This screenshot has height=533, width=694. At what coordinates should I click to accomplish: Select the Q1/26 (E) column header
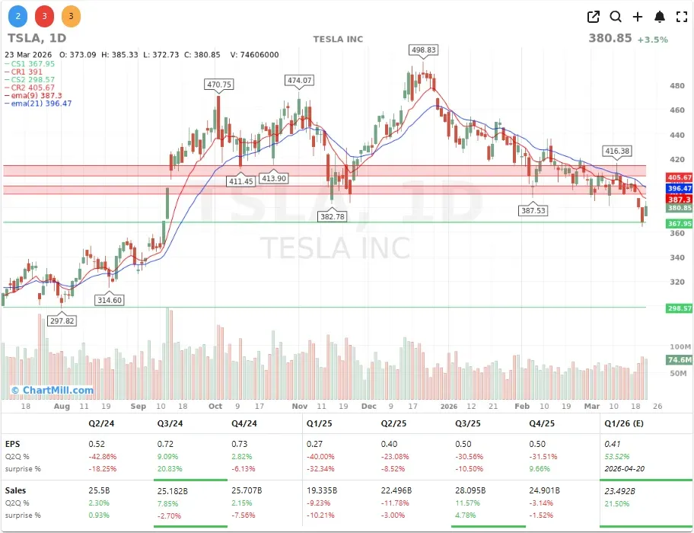click(625, 423)
